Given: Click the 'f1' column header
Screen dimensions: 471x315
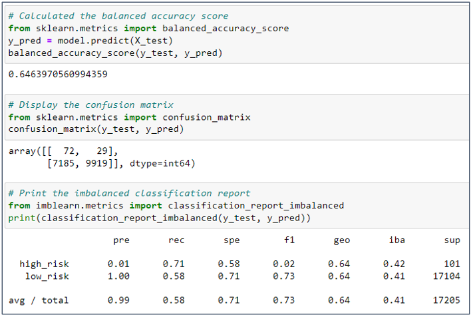Looking at the screenshot, I should [289, 240].
